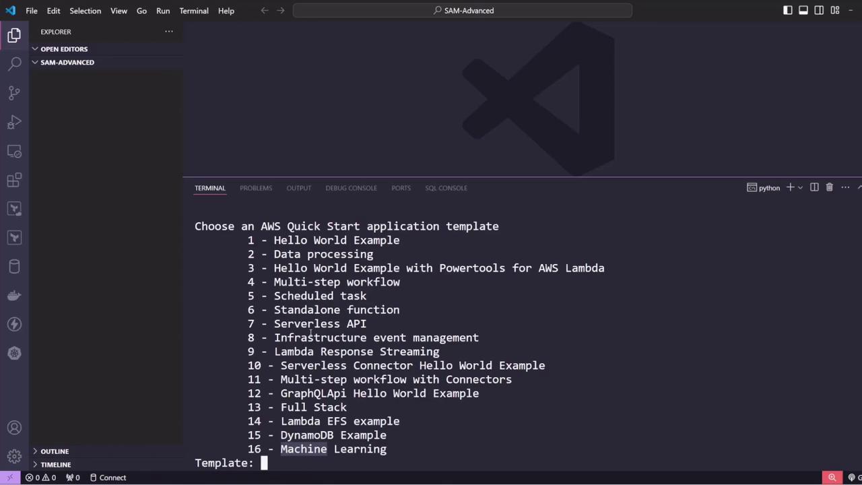This screenshot has height=485, width=862.
Task: Open terminal panel more actions menu
Action: coord(845,187)
